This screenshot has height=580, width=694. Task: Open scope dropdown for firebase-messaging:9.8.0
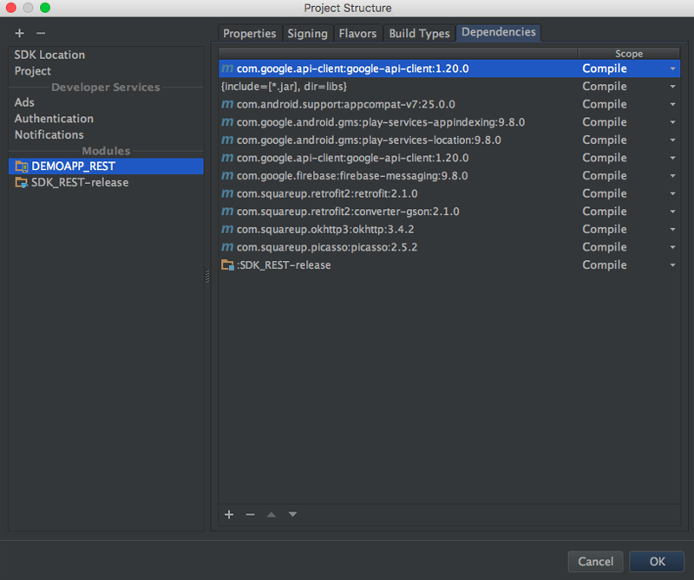[673, 176]
